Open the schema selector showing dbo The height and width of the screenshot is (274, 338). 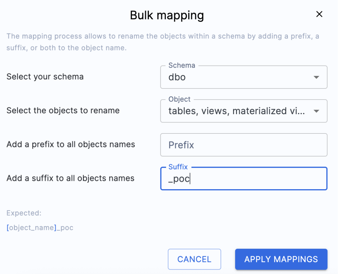[x=244, y=77]
